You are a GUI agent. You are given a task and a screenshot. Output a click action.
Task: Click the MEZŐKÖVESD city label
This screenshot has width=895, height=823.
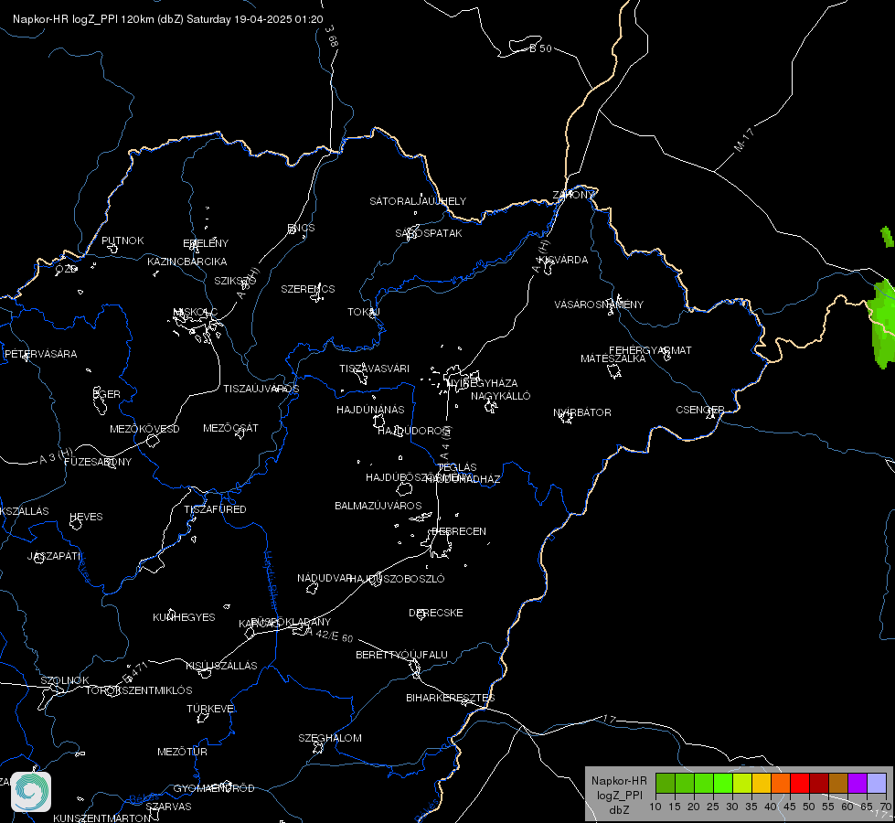pos(145,429)
